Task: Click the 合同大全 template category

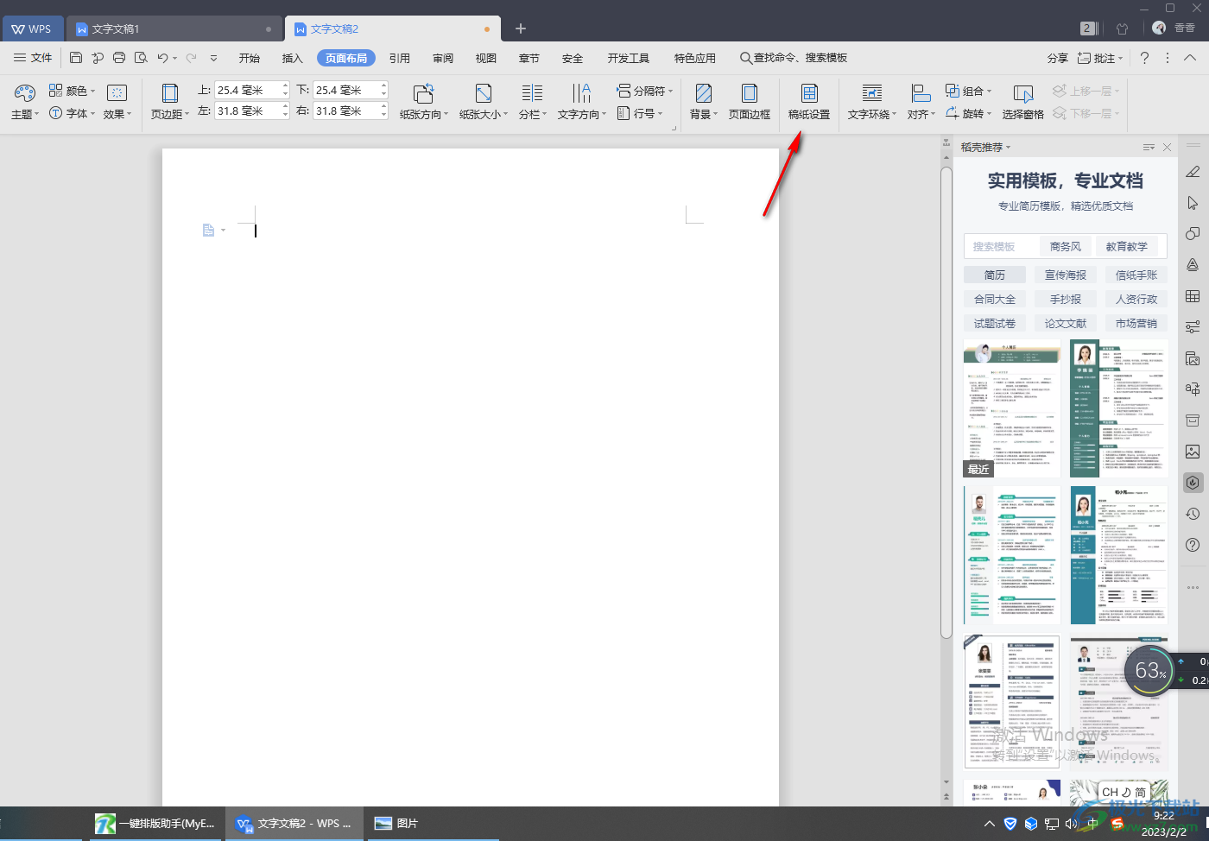Action: pos(995,299)
